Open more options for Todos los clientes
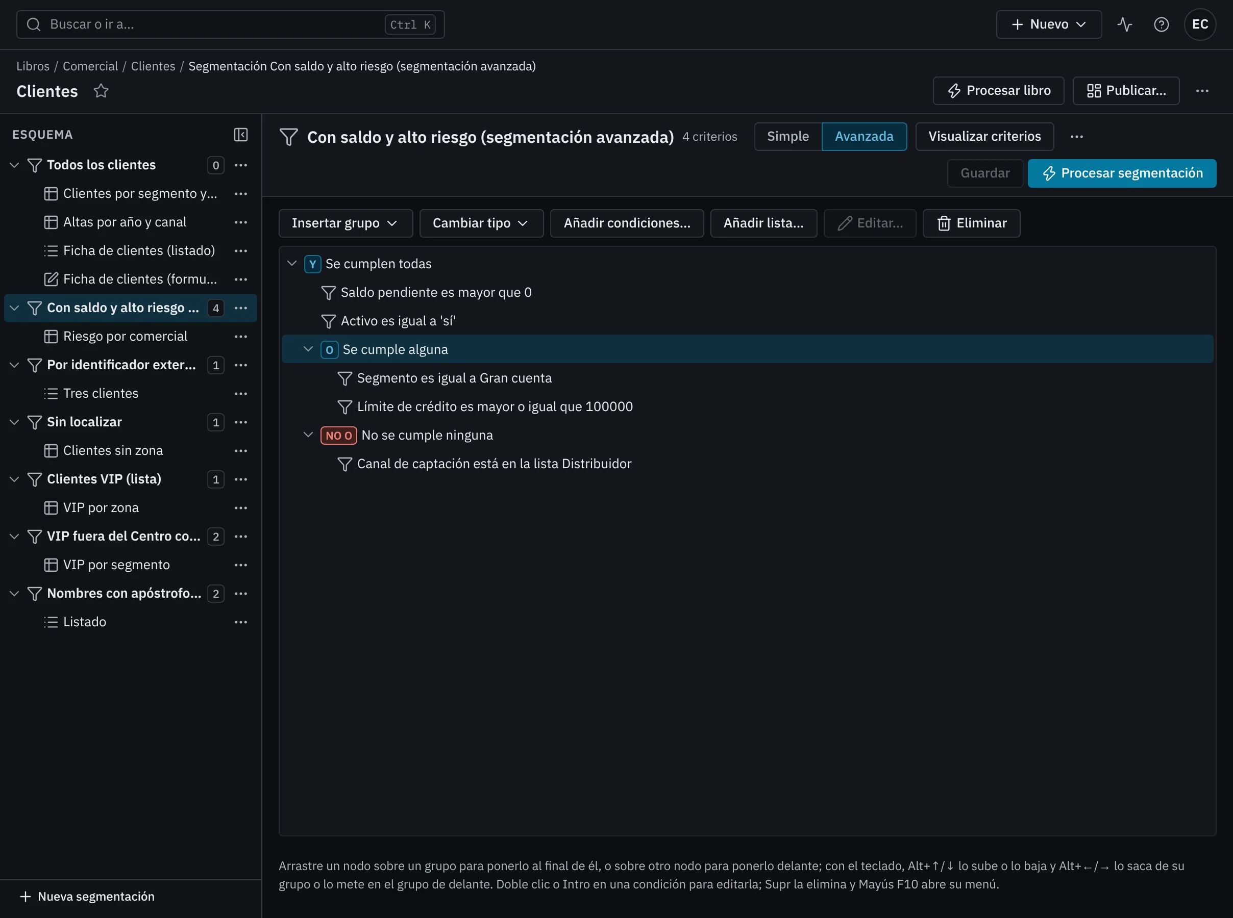The height and width of the screenshot is (918, 1233). coord(241,165)
